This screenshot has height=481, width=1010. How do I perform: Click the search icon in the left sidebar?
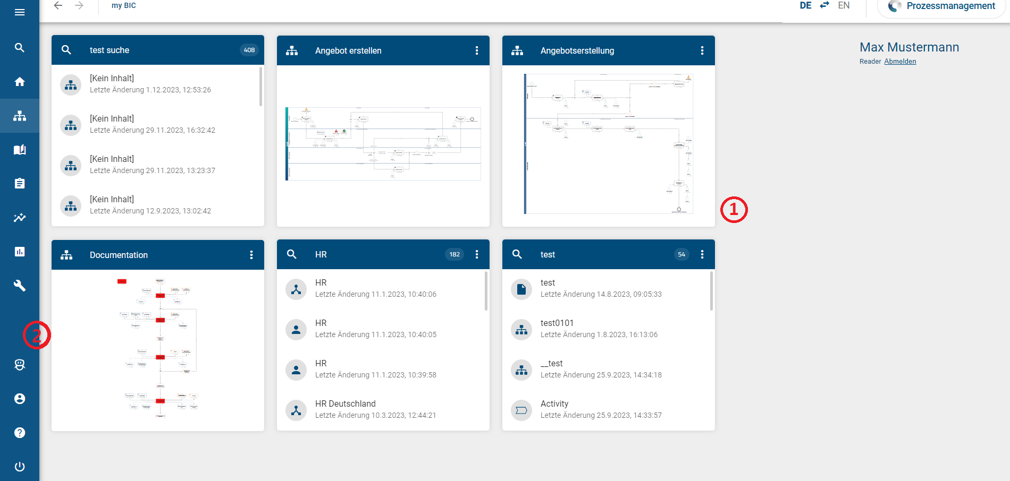pyautogui.click(x=20, y=48)
